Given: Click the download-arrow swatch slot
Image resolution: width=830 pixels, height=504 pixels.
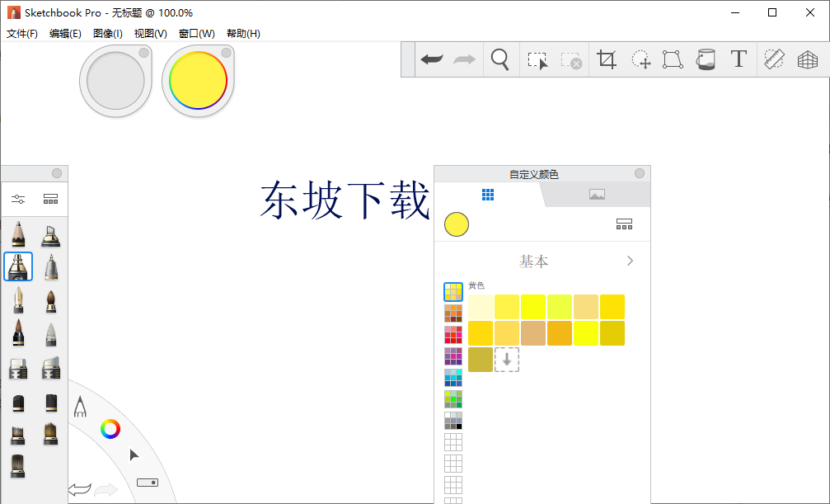Looking at the screenshot, I should pyautogui.click(x=507, y=360).
